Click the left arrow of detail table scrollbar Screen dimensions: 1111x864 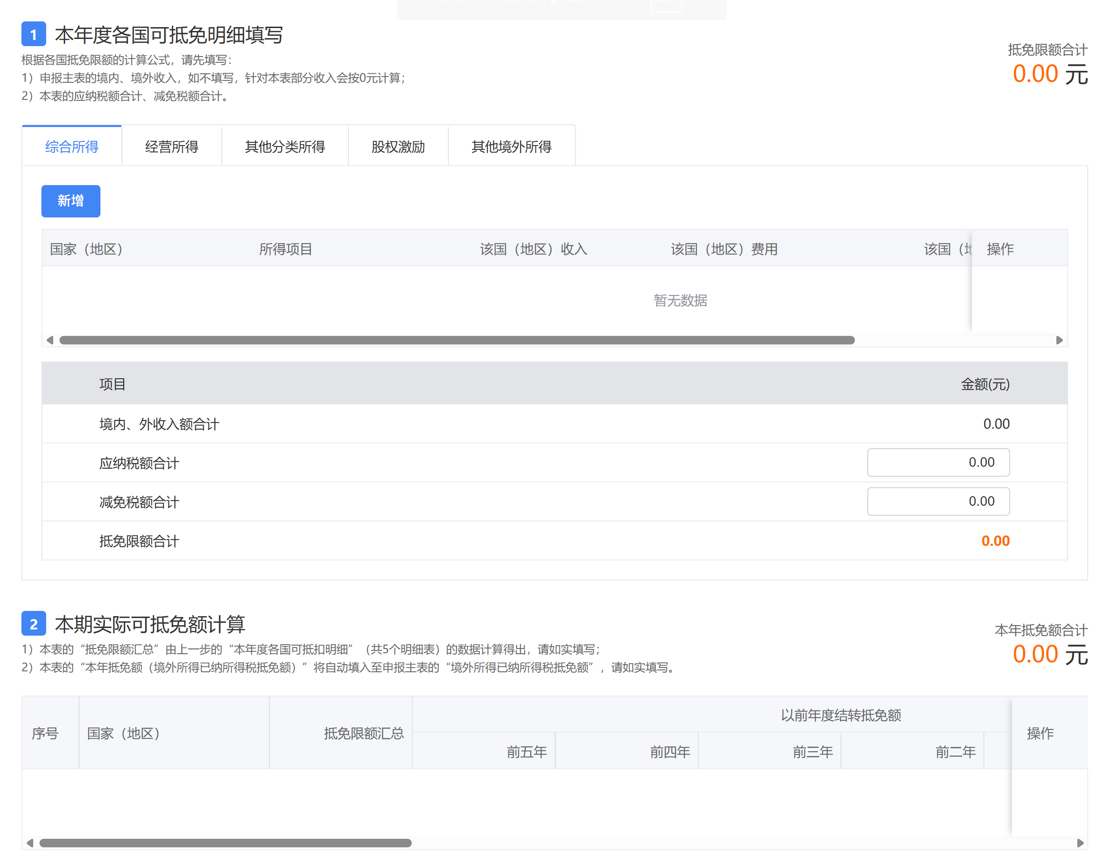click(x=50, y=340)
